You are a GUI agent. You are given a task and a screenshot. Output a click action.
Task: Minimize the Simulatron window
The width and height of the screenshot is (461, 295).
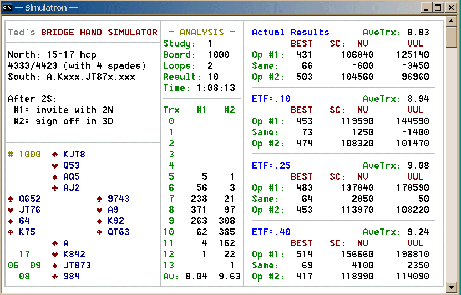click(x=427, y=7)
